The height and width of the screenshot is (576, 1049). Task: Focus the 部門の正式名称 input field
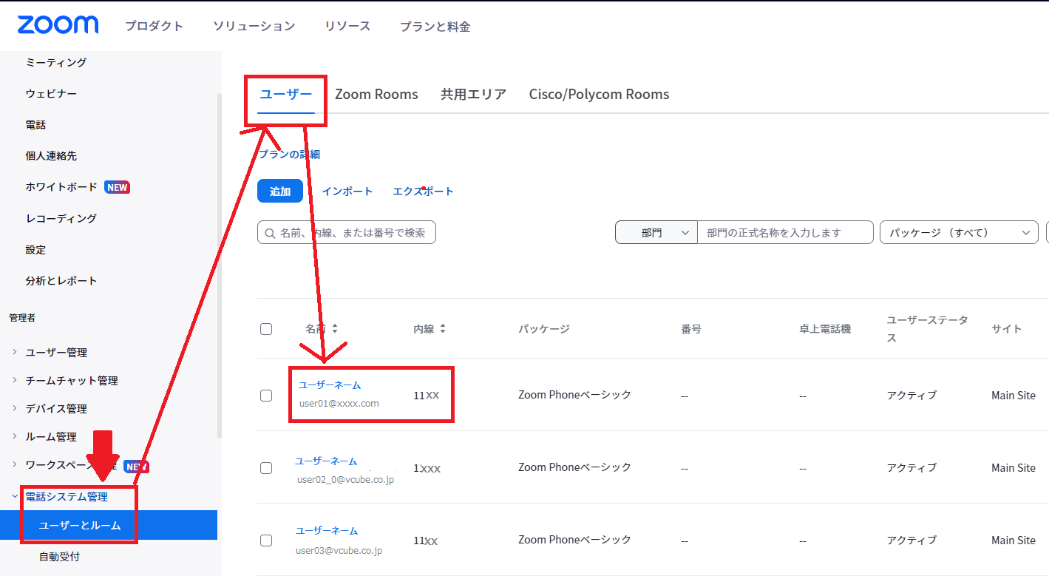pyautogui.click(x=785, y=232)
